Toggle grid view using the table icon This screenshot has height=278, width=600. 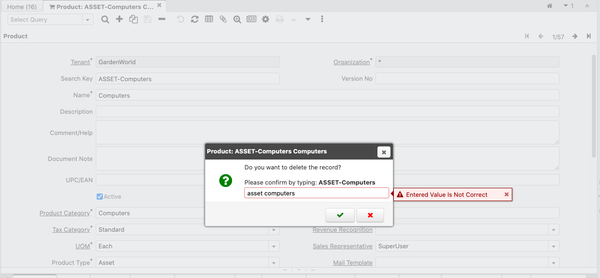pyautogui.click(x=209, y=19)
